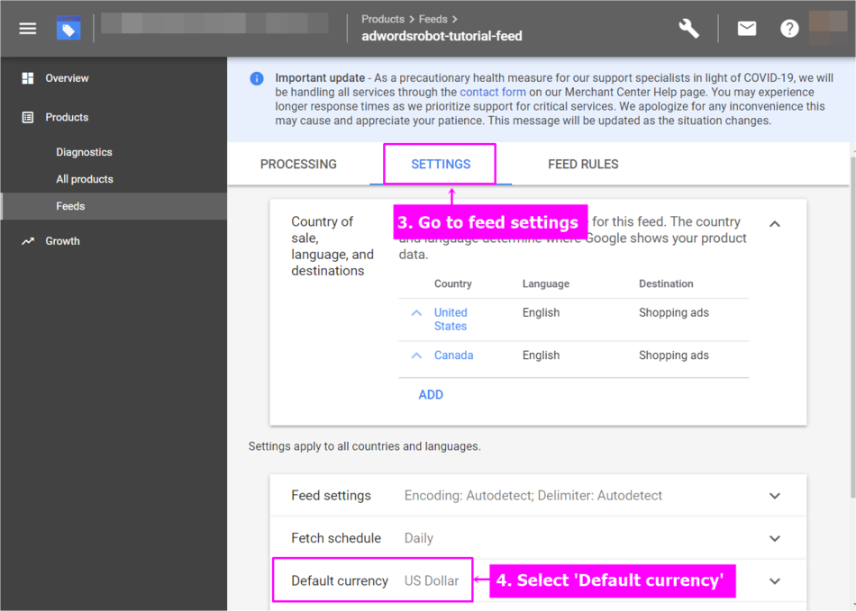This screenshot has height=611, width=856.
Task: Open the help question mark icon
Action: [789, 28]
